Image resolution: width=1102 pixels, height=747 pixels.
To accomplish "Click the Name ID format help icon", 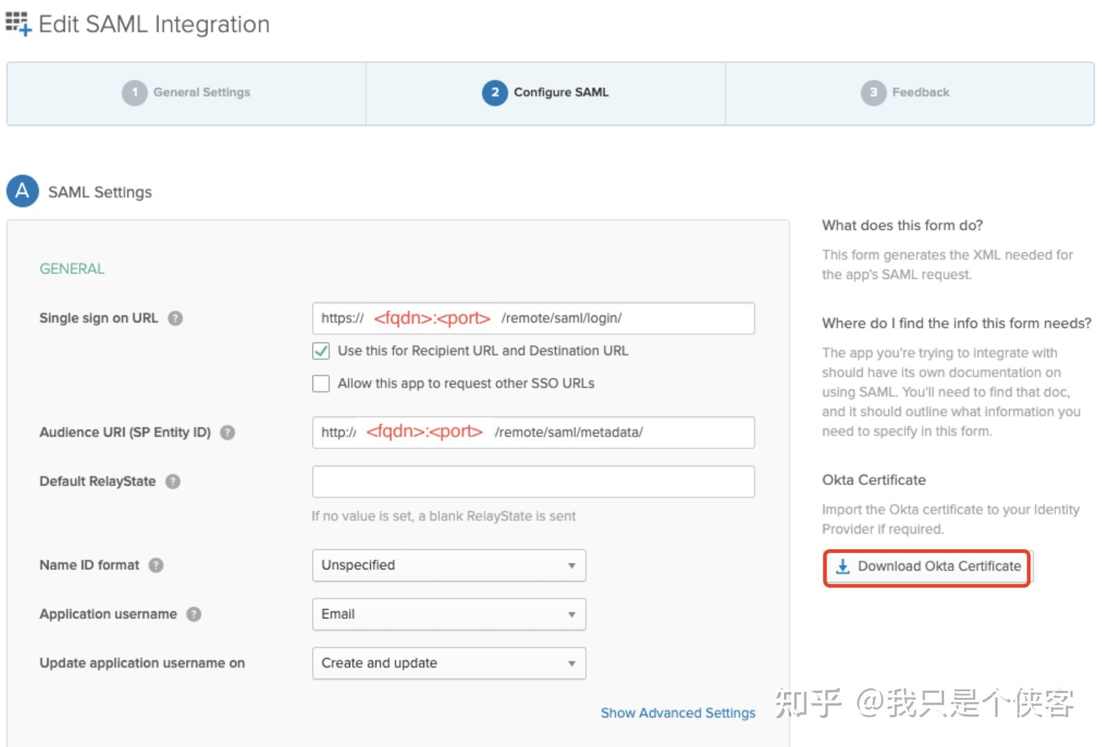I will (x=156, y=565).
